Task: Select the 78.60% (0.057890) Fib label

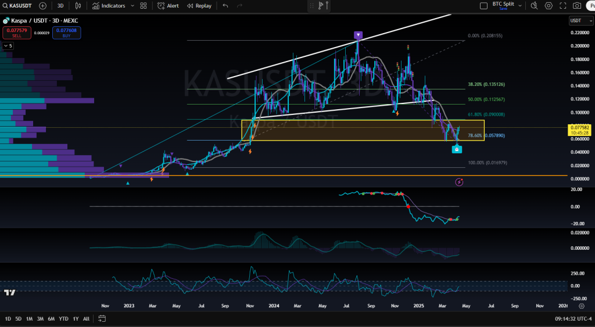Action: 486,135
